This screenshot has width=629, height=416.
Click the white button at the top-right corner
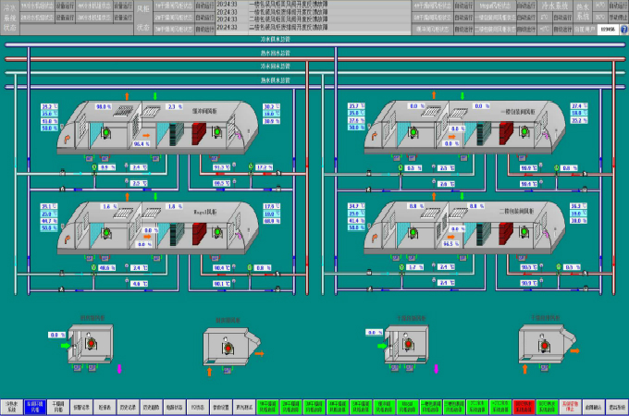click(607, 30)
